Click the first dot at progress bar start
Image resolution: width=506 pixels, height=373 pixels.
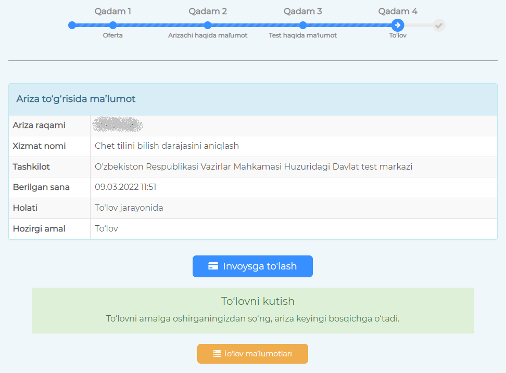(72, 25)
